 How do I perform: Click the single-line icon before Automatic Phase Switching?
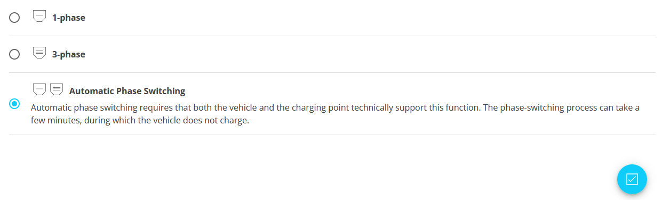click(39, 89)
